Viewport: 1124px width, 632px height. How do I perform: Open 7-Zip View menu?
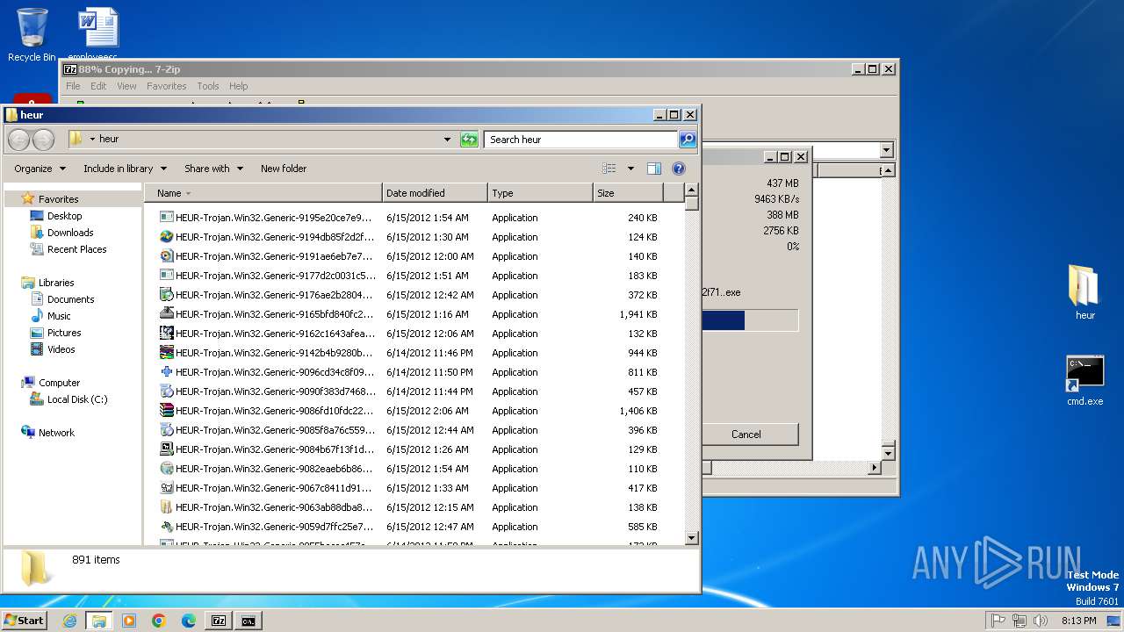pyautogui.click(x=126, y=86)
